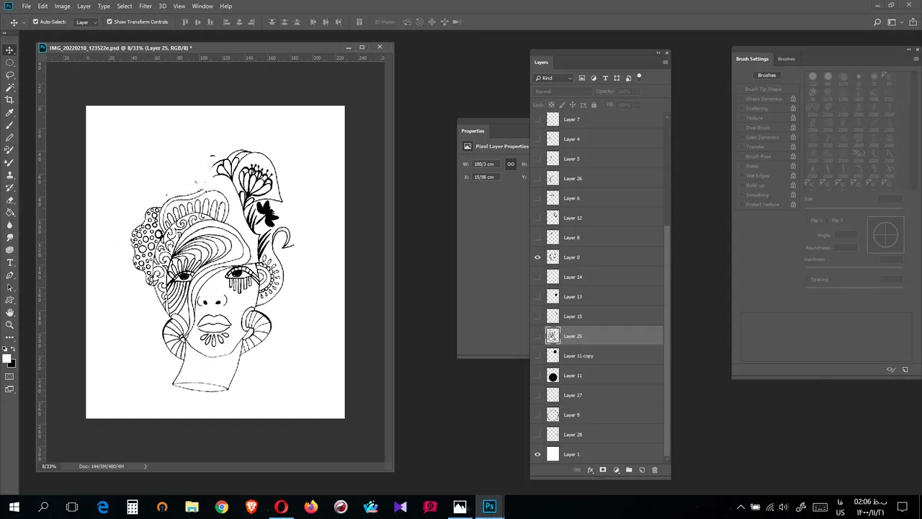
Task: Open Firefox from the Windows taskbar
Action: click(311, 507)
